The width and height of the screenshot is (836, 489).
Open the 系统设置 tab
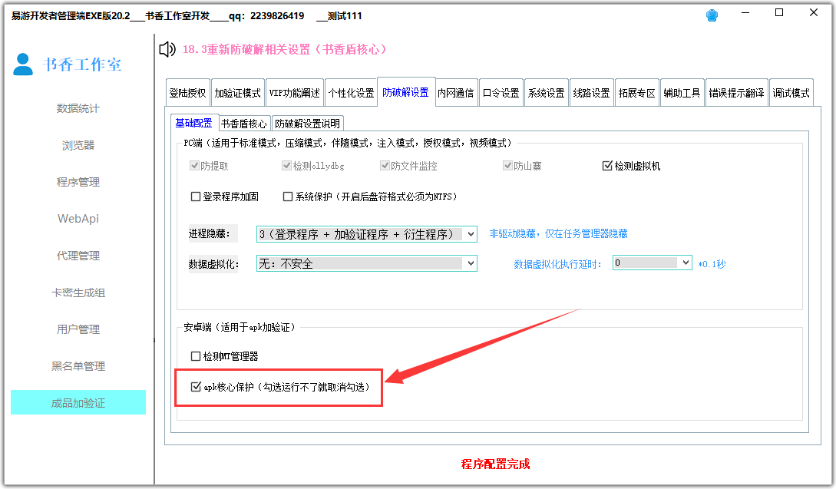(x=545, y=91)
